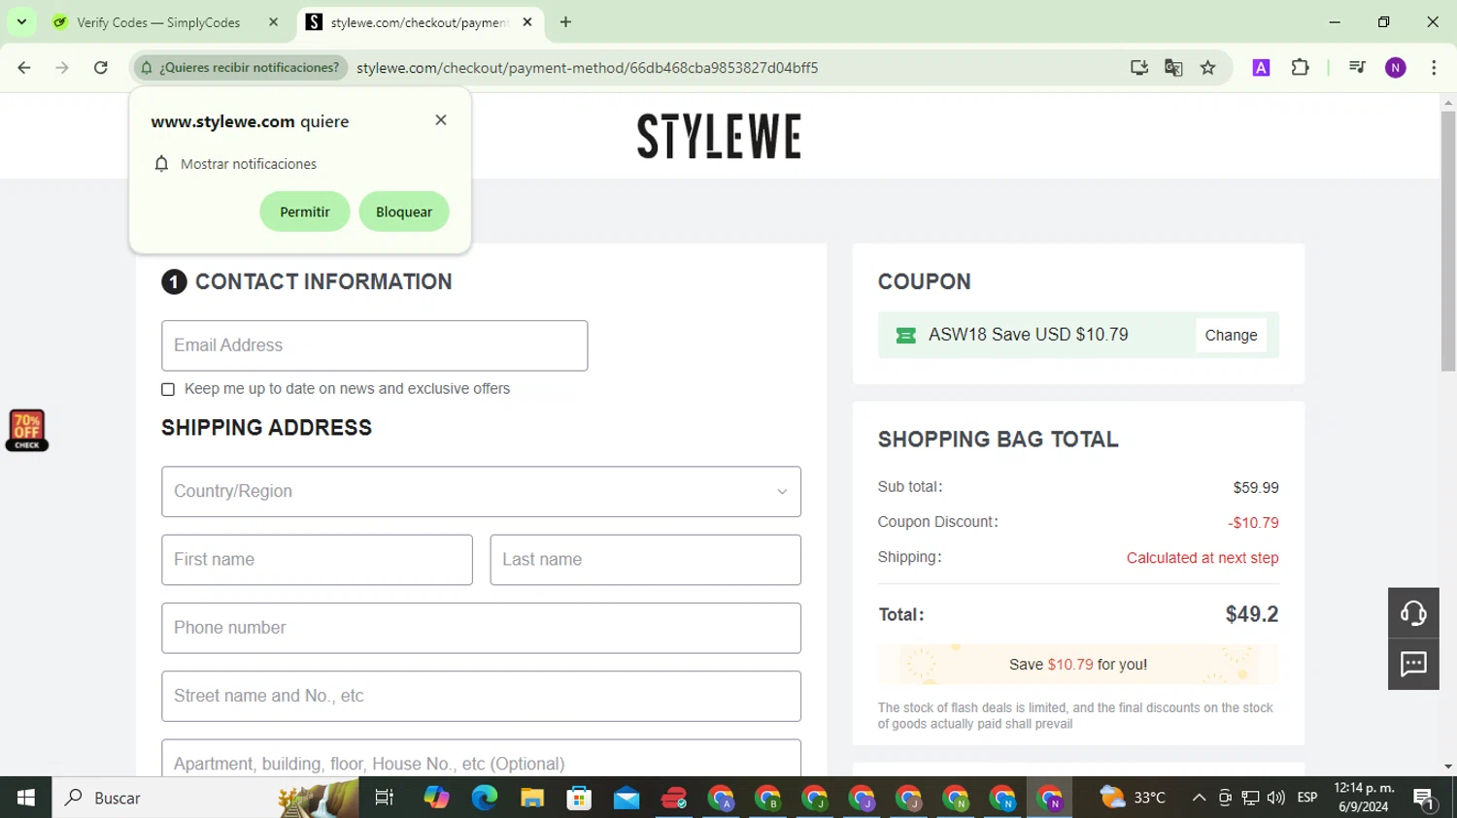Click the Bloquear button
1457x818 pixels.
tap(404, 212)
